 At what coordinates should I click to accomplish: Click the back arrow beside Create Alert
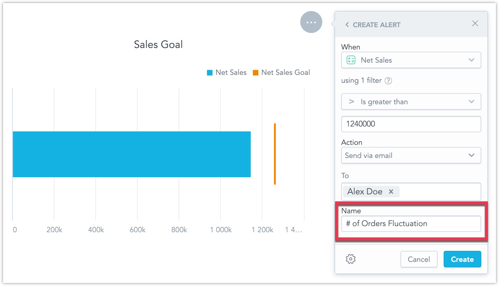(347, 25)
